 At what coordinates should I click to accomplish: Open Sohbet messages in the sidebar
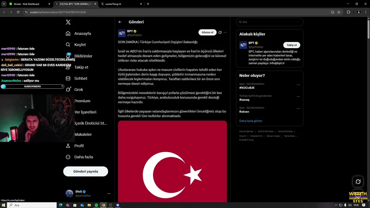[76, 78]
